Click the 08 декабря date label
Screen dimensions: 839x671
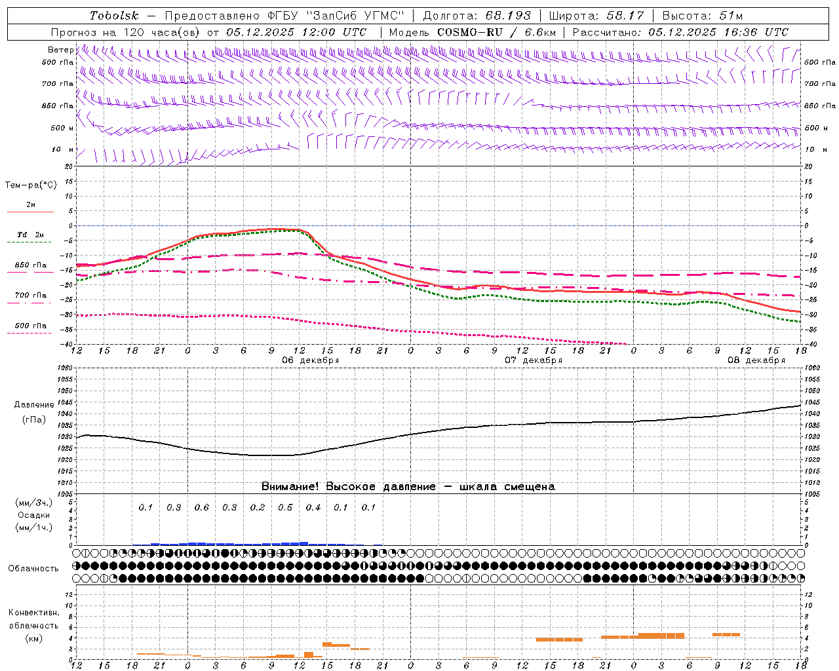pos(756,360)
